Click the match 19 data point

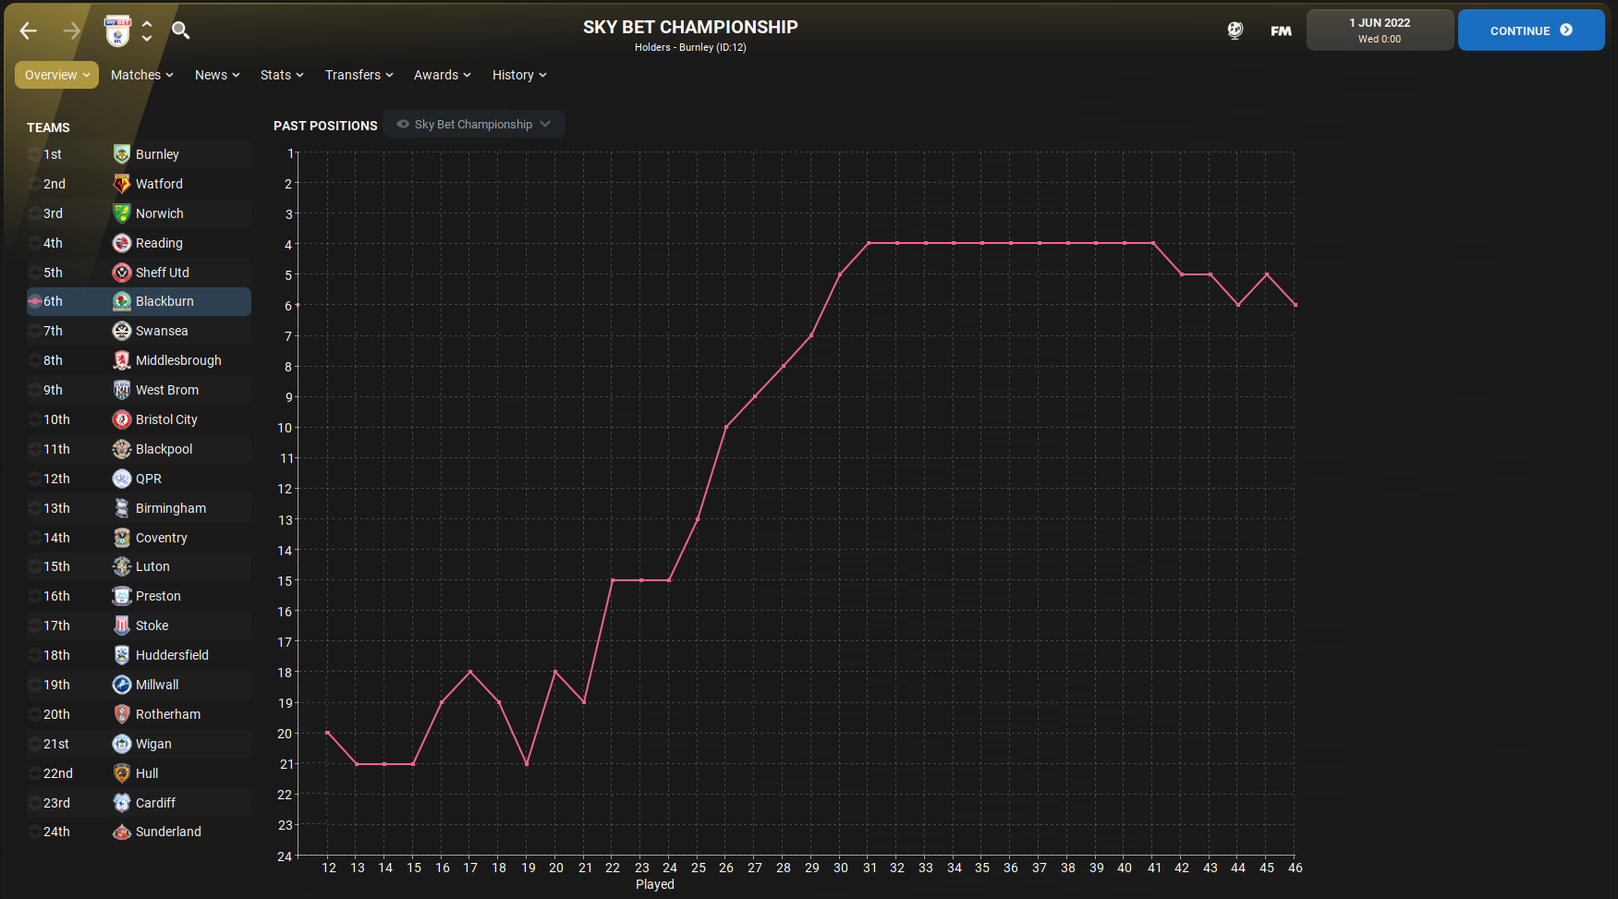[527, 763]
